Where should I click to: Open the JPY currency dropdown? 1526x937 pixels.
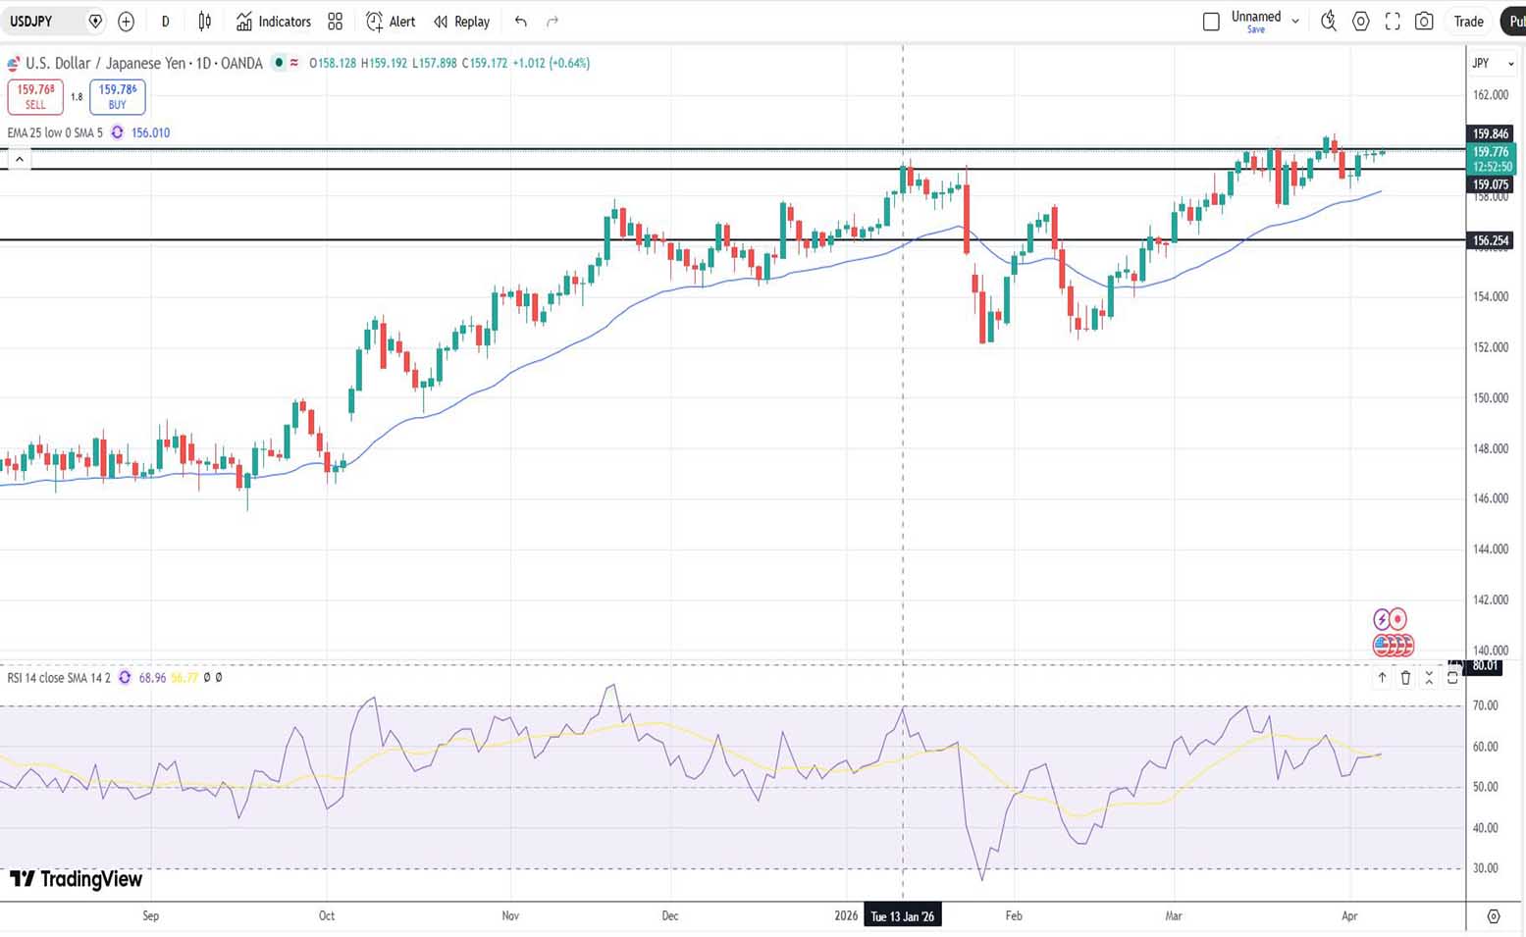click(x=1493, y=63)
